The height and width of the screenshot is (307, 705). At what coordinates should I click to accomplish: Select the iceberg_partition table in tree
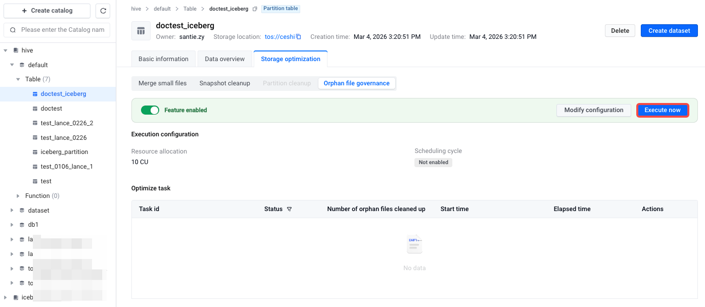tap(64, 152)
